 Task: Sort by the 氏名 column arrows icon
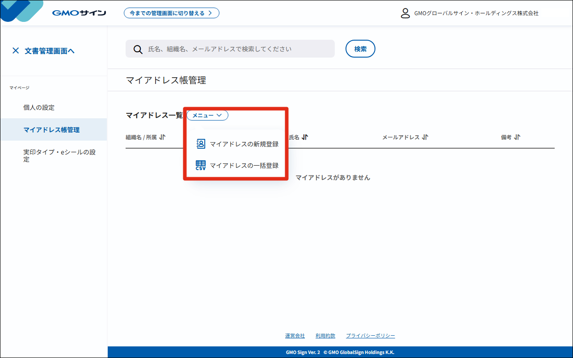(x=305, y=137)
